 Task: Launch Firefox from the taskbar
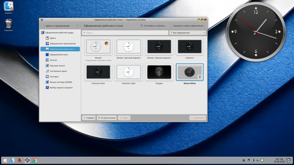pyautogui.click(x=20, y=160)
